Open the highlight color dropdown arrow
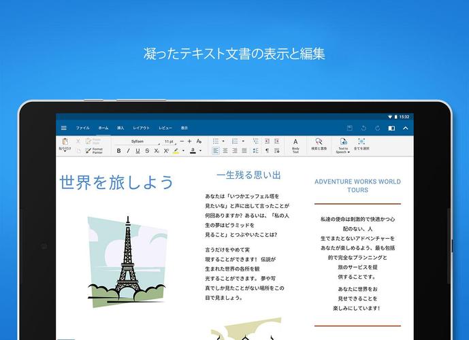The image size is (469, 340). pyautogui.click(x=183, y=151)
